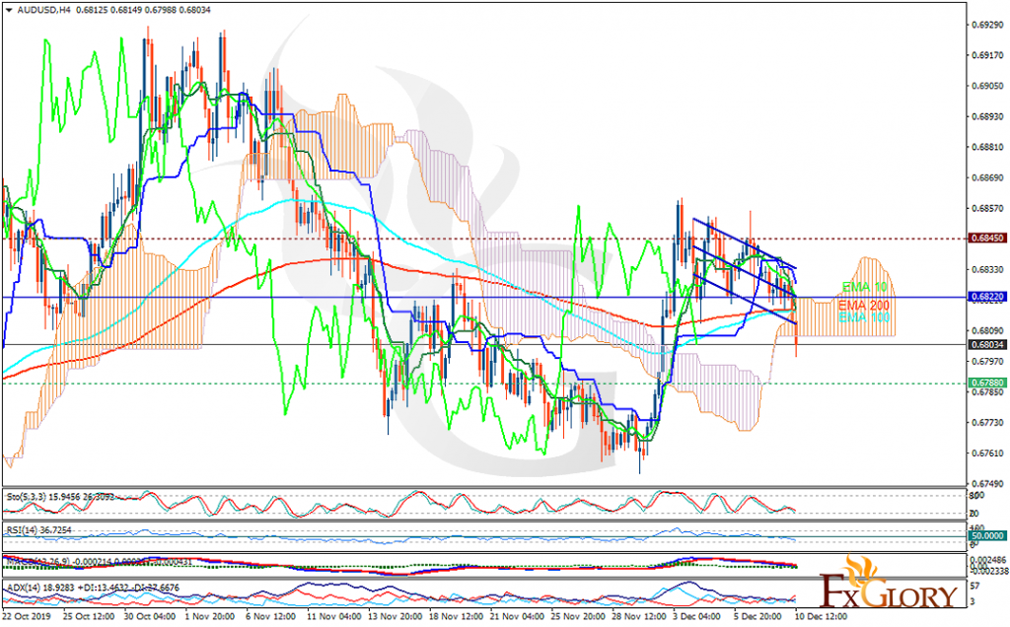Click the 0.68810 price axis value
Viewport: 1010px width, 627px height.
[x=987, y=147]
